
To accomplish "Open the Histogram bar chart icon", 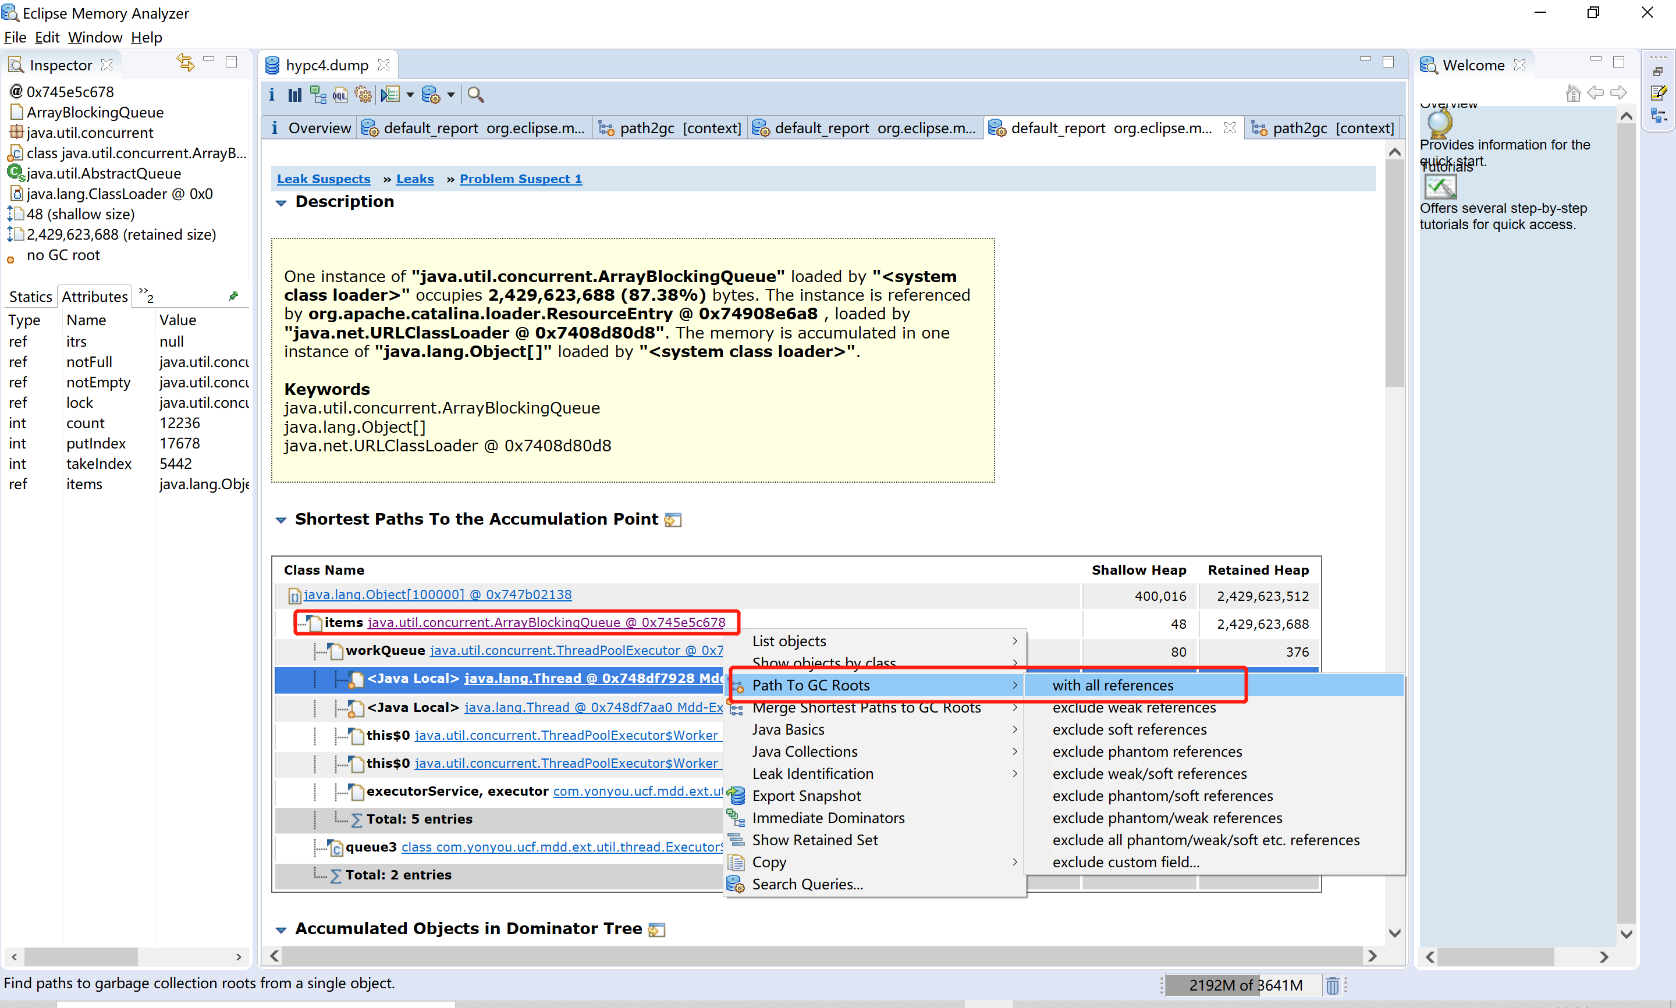I will click(x=294, y=95).
